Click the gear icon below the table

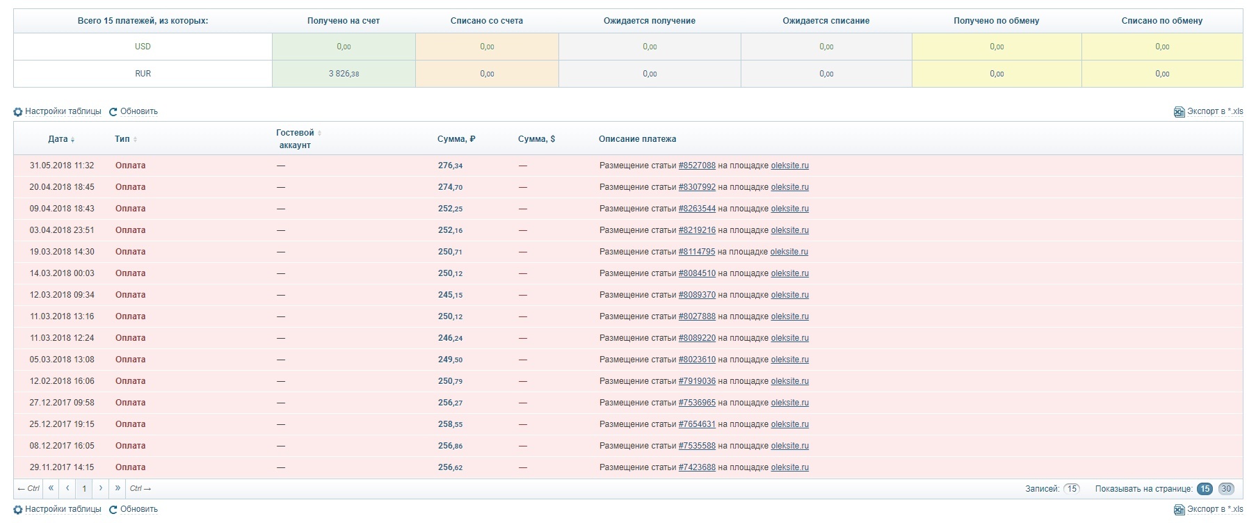point(18,510)
